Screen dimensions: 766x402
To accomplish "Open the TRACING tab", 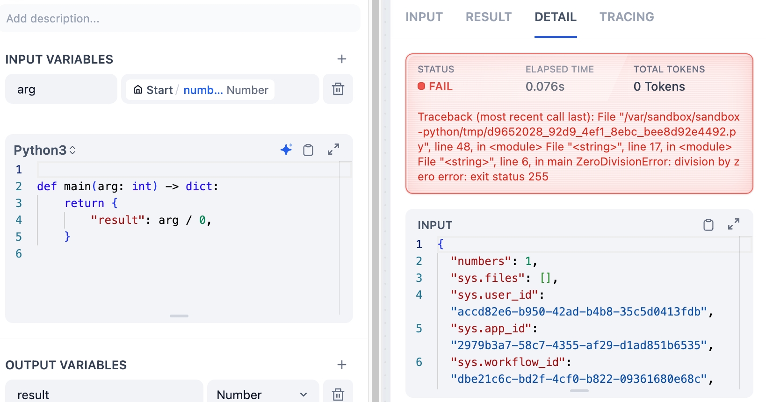I will pos(627,17).
